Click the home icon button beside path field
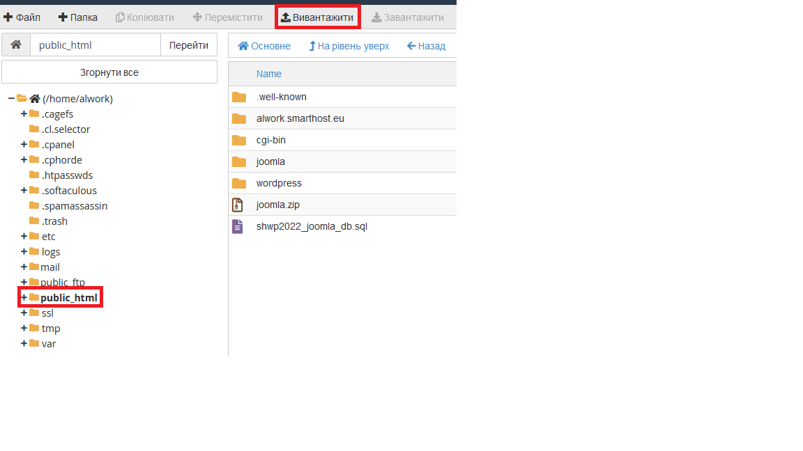Viewport: 803px width, 451px height. tap(16, 45)
